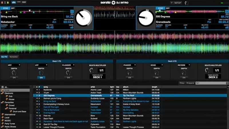Click the Deck 2 number badge
The height and width of the screenshot is (129, 229).
point(227,11)
